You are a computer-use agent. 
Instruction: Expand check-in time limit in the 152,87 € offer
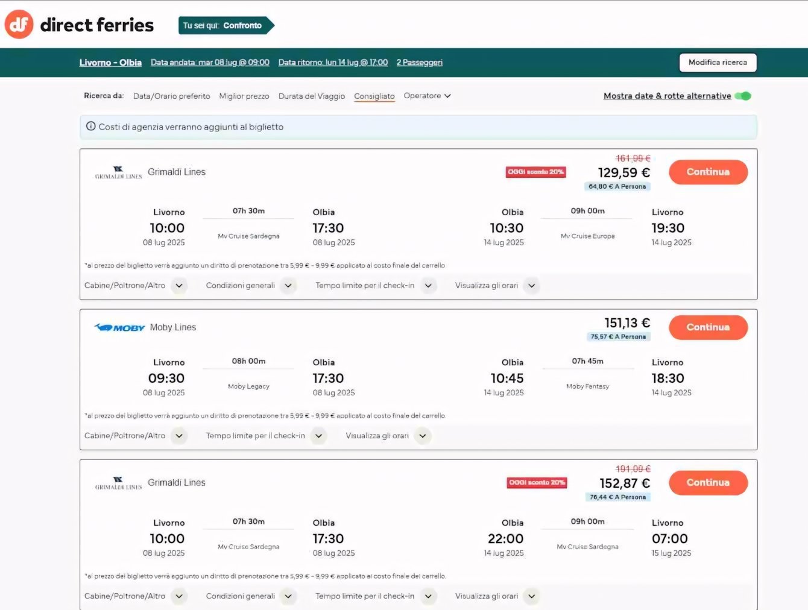click(x=428, y=596)
